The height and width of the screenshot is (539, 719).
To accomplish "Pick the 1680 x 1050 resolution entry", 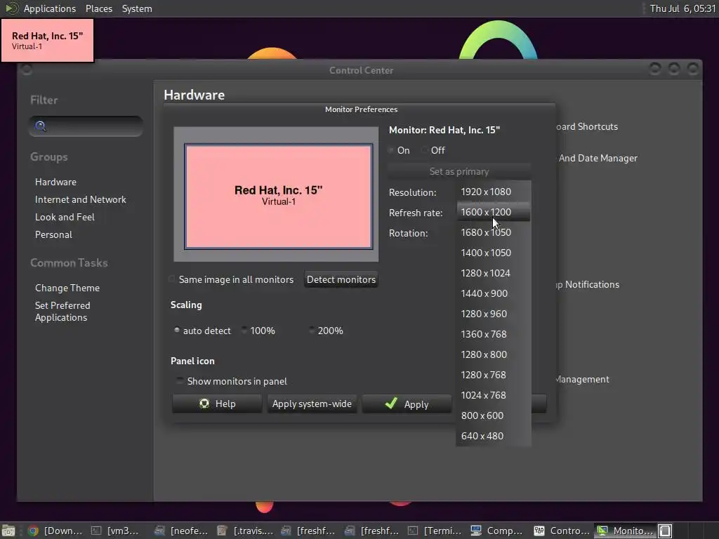I will pyautogui.click(x=494, y=232).
